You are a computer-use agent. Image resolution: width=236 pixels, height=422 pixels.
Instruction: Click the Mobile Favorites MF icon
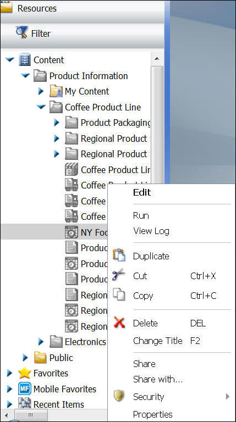tap(25, 388)
